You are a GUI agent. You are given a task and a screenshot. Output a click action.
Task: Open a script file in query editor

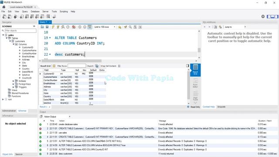(42, 27)
